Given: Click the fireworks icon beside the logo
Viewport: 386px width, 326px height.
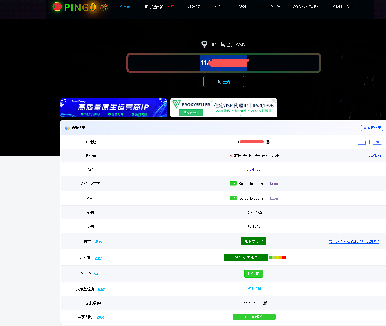Looking at the screenshot, I should click(104, 7).
